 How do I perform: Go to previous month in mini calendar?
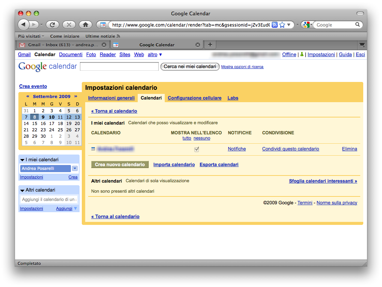pos(28,97)
